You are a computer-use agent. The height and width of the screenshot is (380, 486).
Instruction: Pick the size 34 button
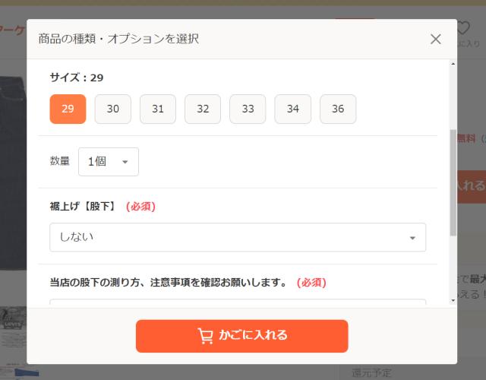click(293, 109)
